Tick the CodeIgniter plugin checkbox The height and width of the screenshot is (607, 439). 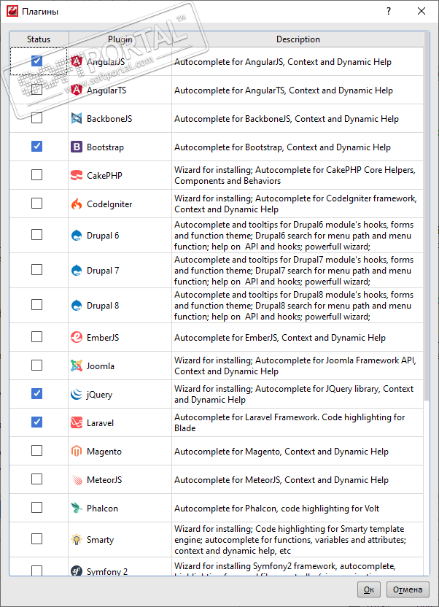coord(36,204)
